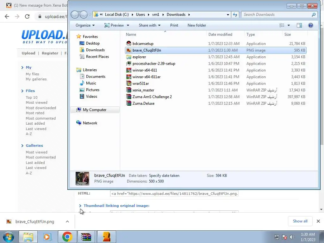
Task: Select My Computer in navigation pane
Action: [95, 110]
